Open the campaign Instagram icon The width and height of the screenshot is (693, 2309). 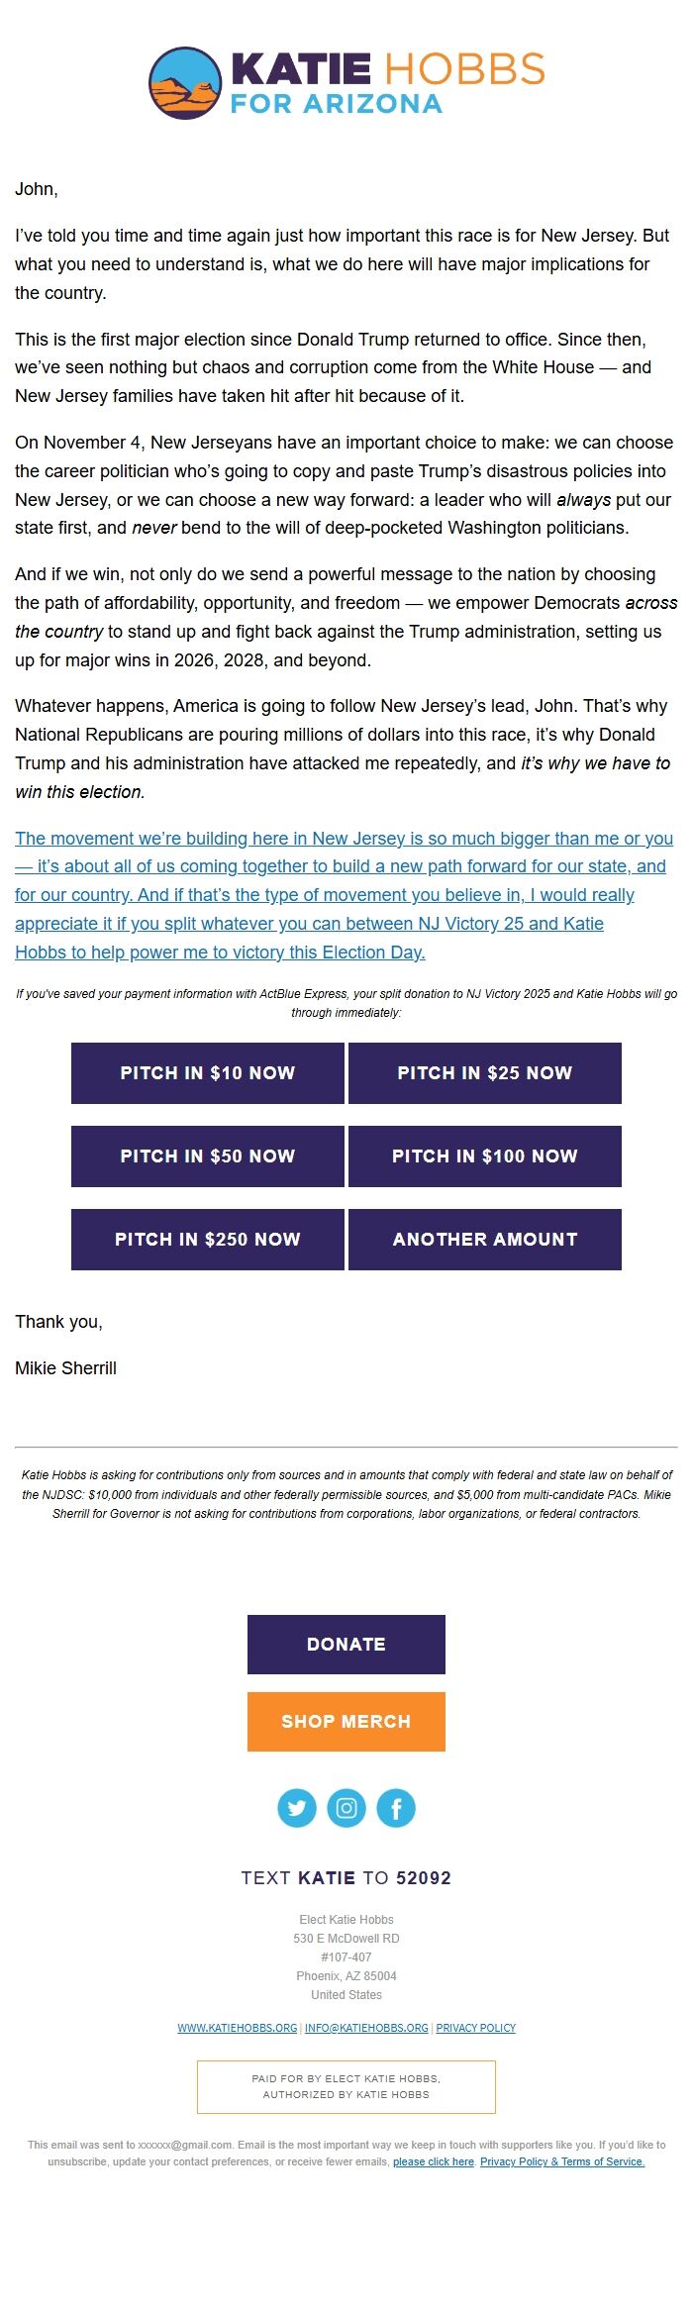[346, 1806]
